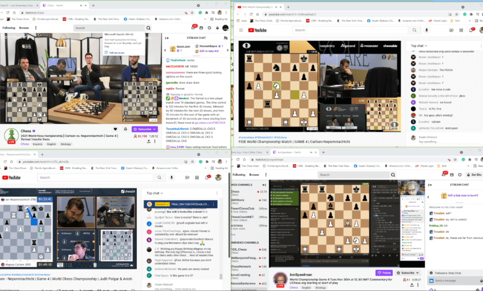Click the FIDE World Championship video in top-right window

320,87
